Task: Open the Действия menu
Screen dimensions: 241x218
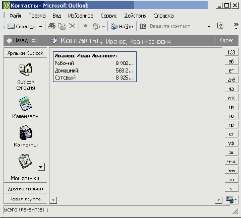Action: [135, 16]
